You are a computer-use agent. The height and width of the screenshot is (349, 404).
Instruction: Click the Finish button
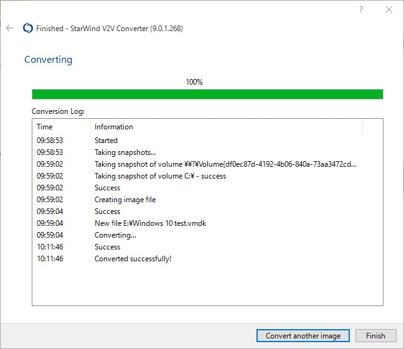[375, 335]
